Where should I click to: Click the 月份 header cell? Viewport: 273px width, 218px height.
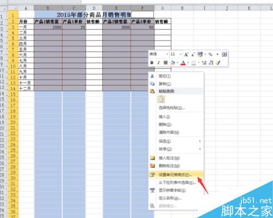pos(26,21)
